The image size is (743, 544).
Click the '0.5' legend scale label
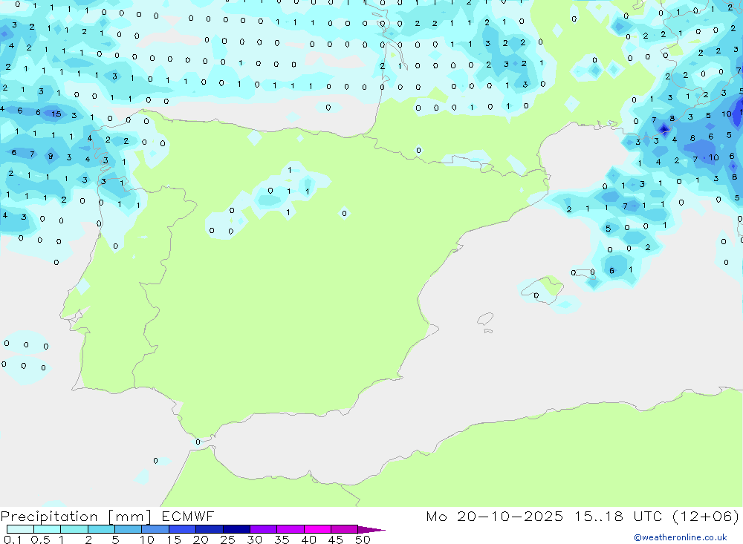point(40,540)
